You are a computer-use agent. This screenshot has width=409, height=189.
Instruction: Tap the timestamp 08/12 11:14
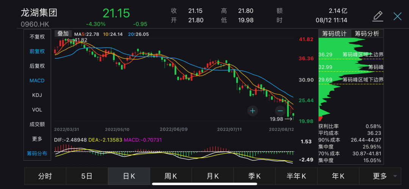(x=331, y=20)
